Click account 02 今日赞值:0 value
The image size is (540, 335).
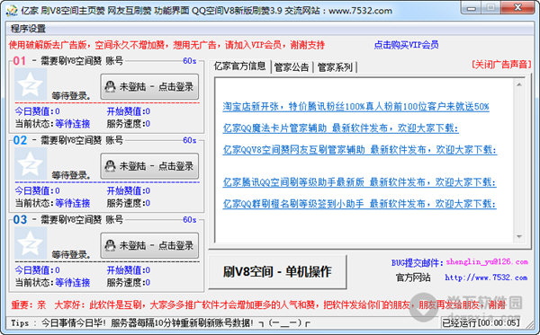tap(37, 190)
